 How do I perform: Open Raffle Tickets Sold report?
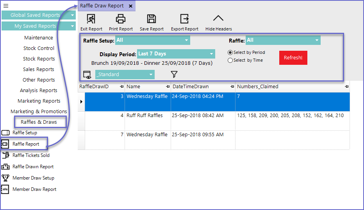31,155
